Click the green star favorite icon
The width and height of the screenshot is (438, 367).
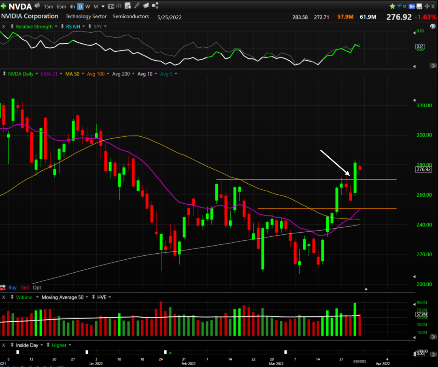point(393,6)
